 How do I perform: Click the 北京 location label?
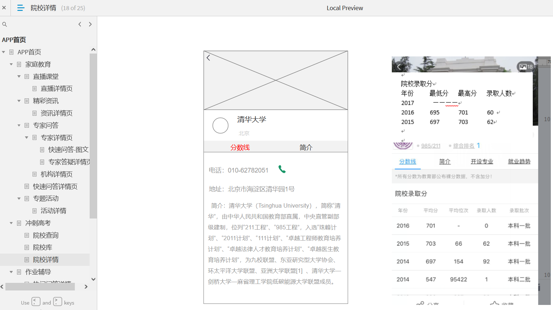tap(244, 133)
